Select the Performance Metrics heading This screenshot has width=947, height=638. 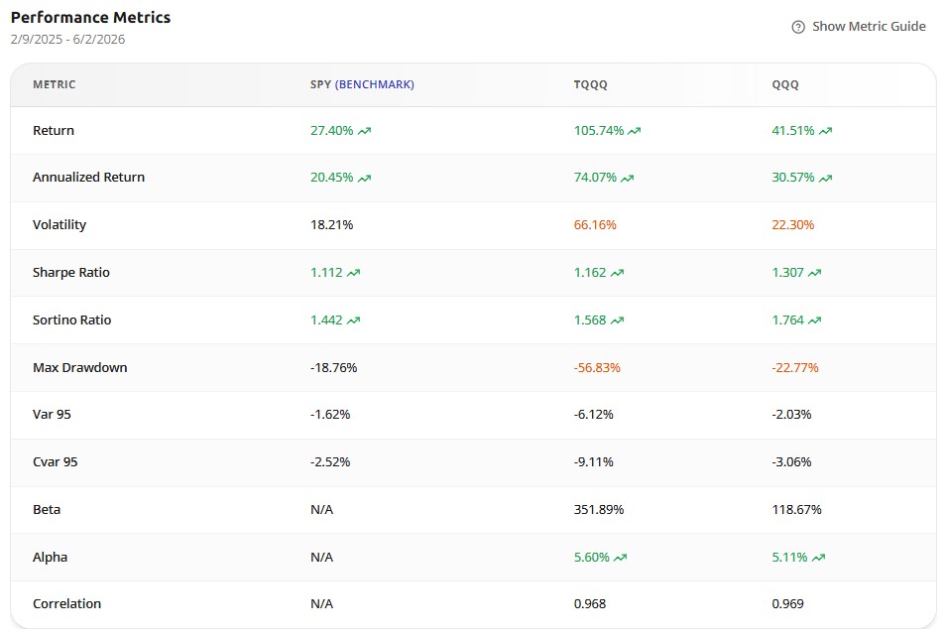tap(90, 18)
